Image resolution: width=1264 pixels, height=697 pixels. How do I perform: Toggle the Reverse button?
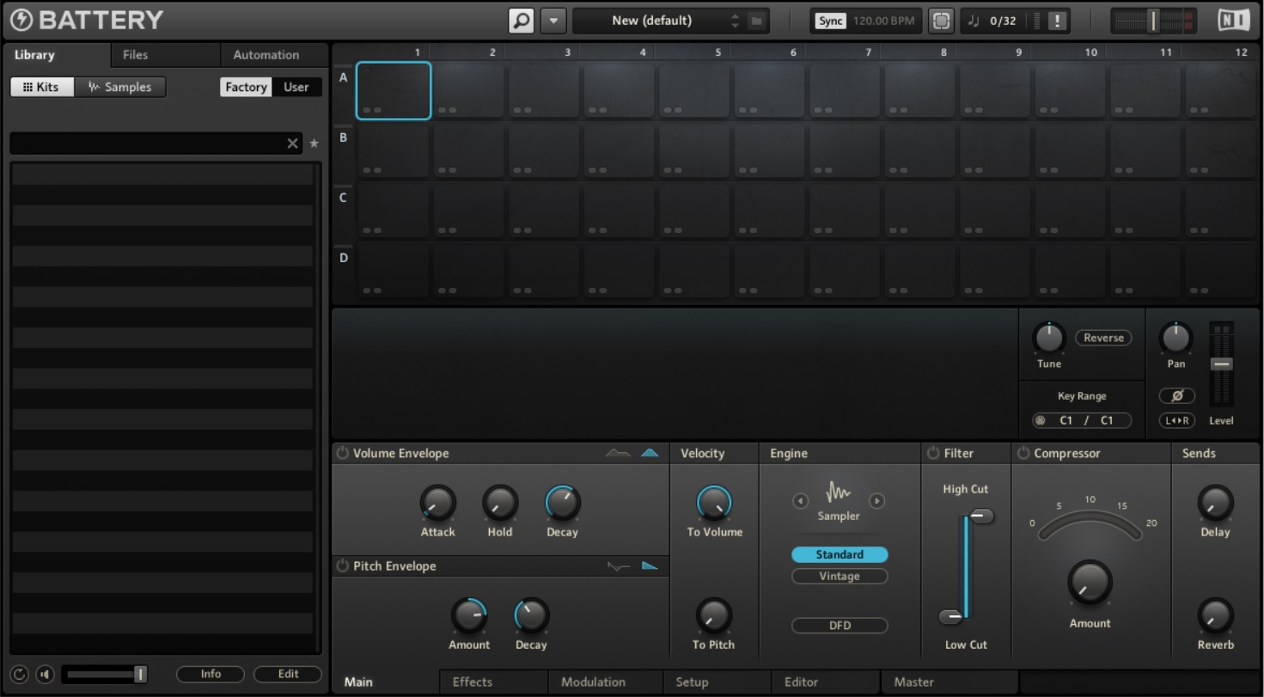click(1103, 338)
